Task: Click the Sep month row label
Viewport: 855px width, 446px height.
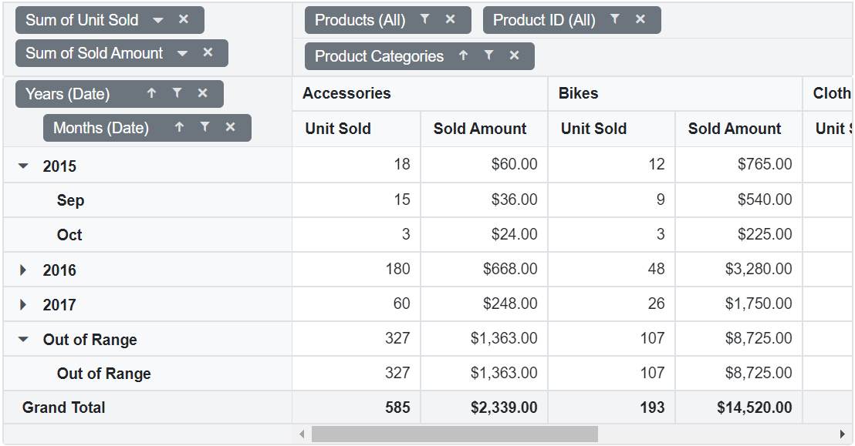Action: 70,200
